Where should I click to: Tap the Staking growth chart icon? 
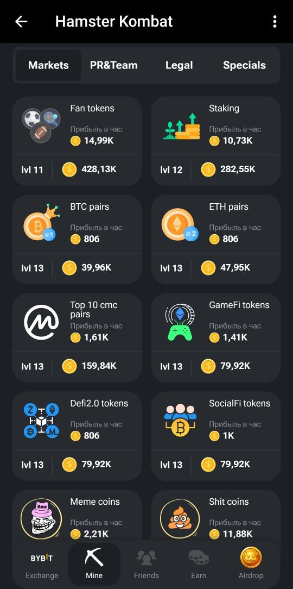(x=182, y=126)
